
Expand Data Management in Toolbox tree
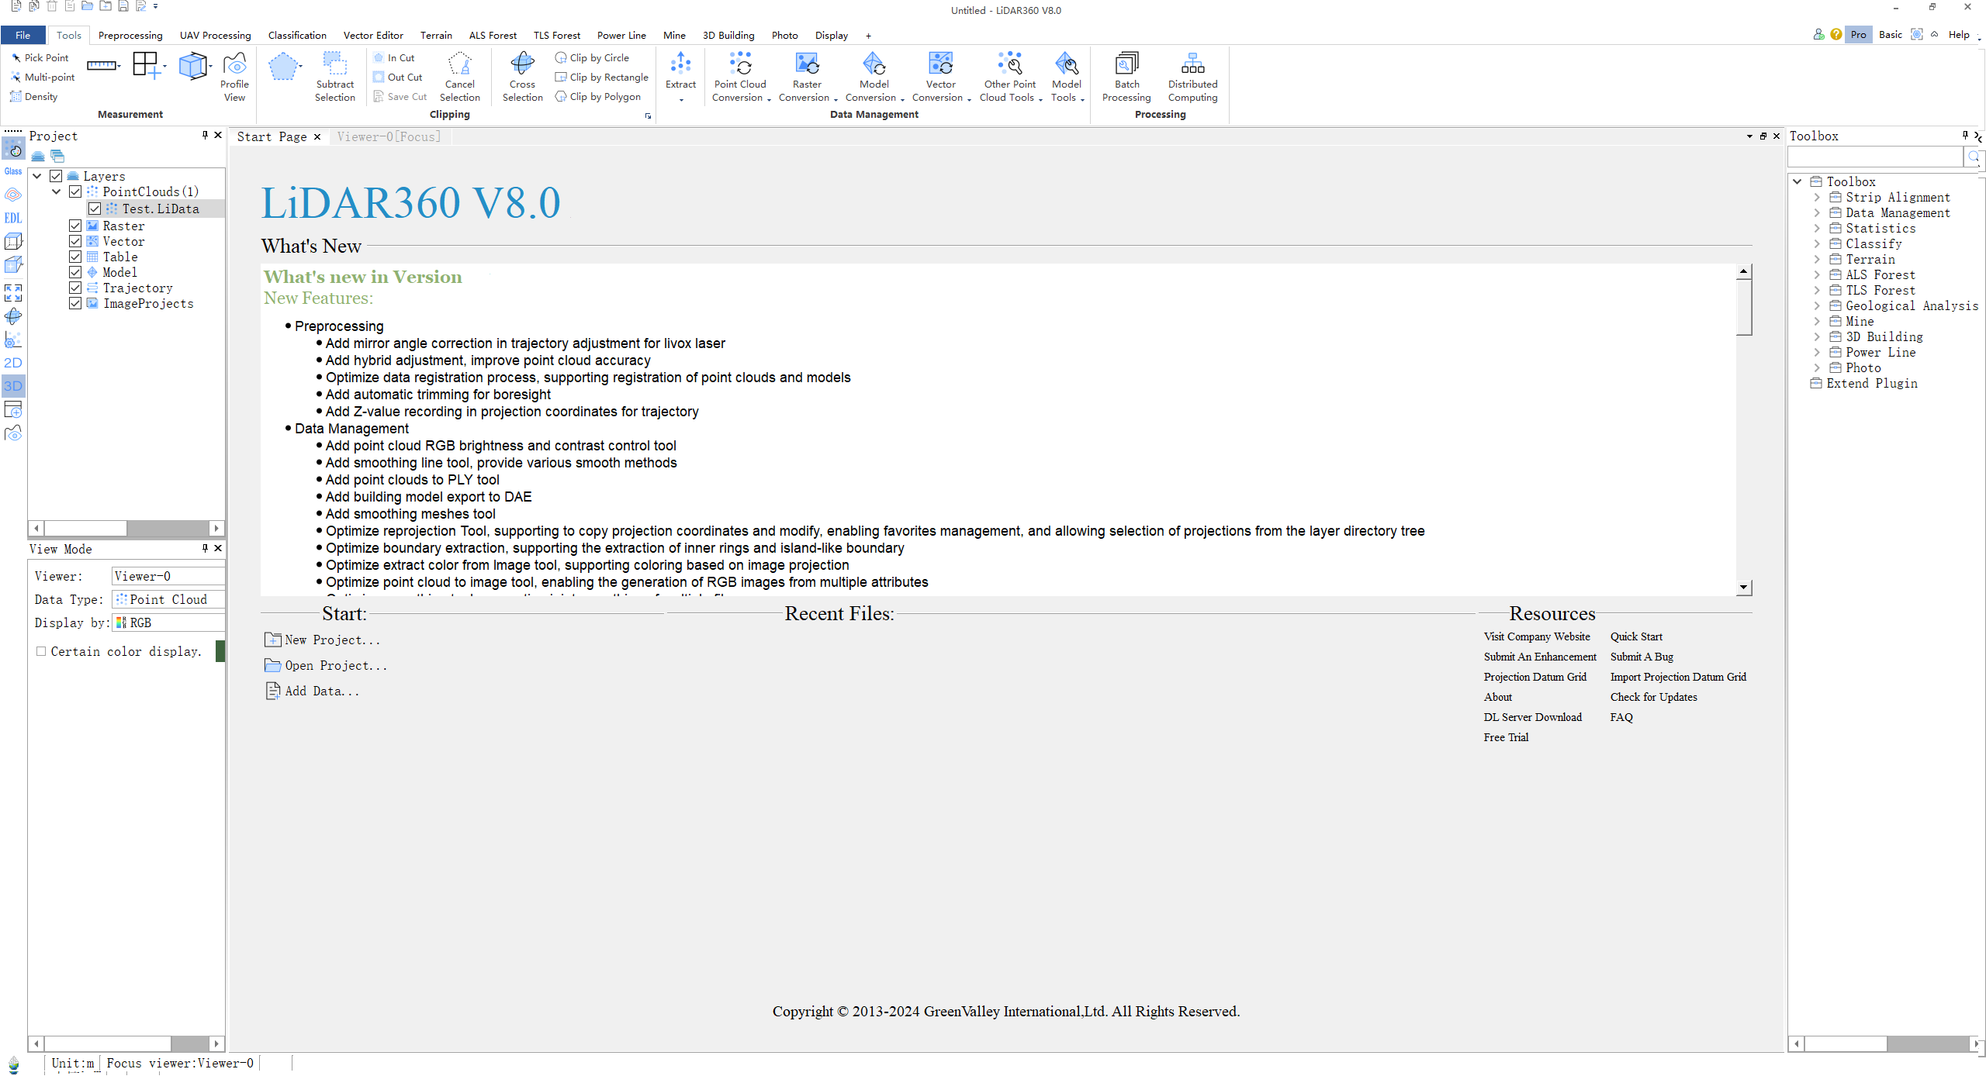1817,212
